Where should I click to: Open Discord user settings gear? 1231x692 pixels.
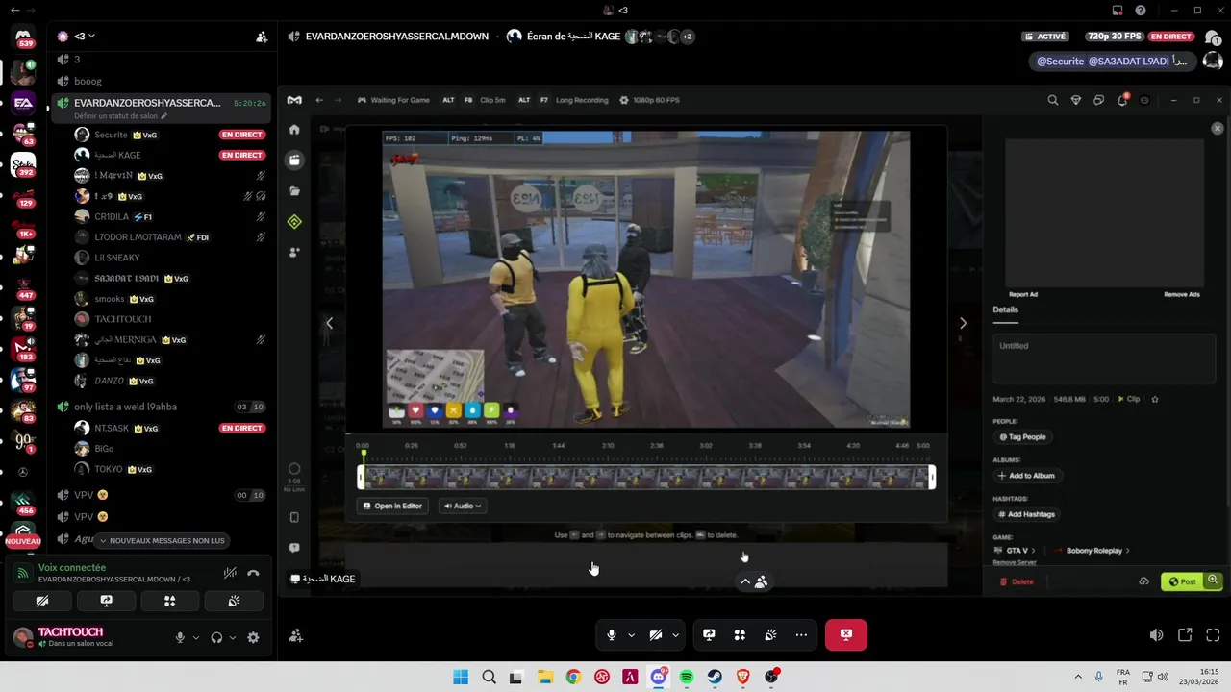coord(253,637)
